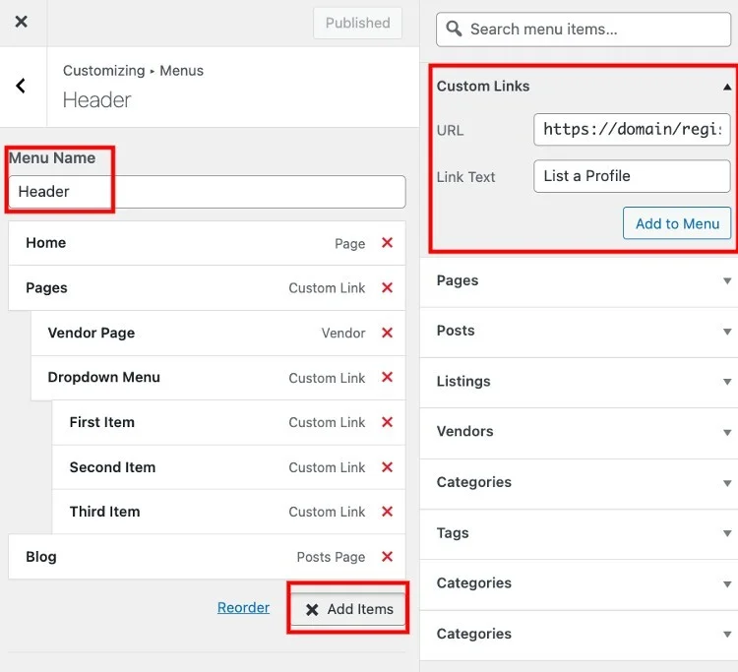Image resolution: width=738 pixels, height=672 pixels.
Task: Click the Custom Links heading
Action: pyautogui.click(x=483, y=87)
